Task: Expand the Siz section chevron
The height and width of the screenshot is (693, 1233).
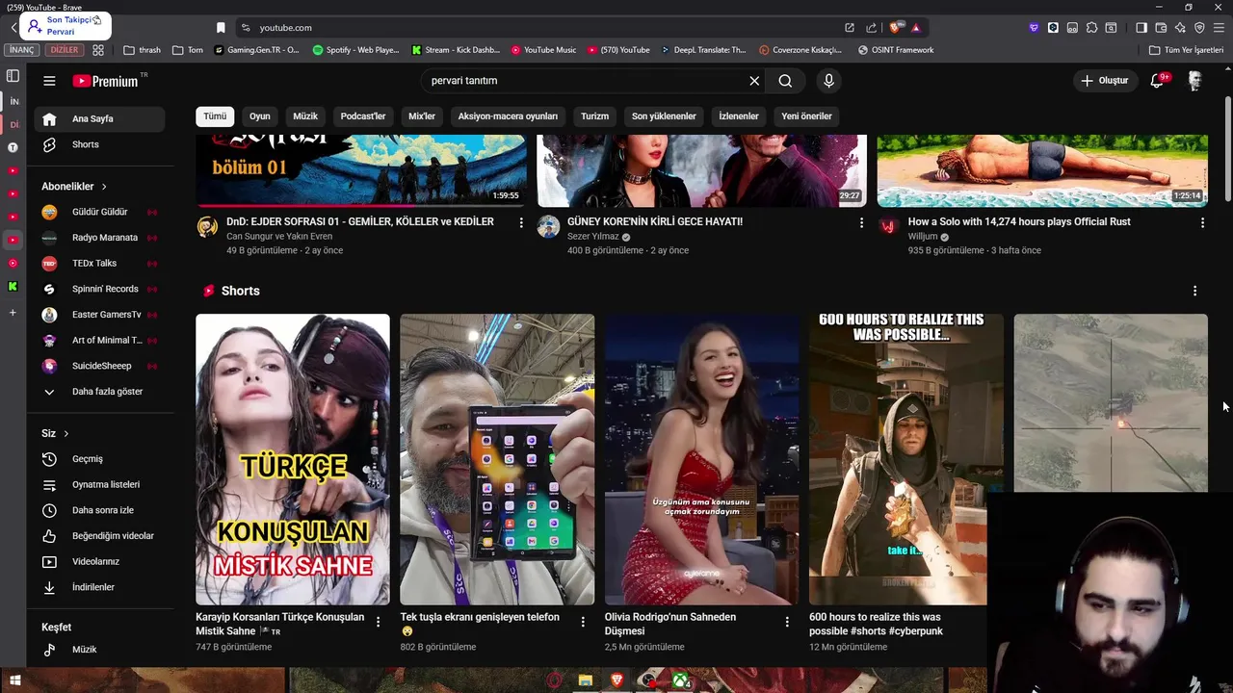Action: 66,434
